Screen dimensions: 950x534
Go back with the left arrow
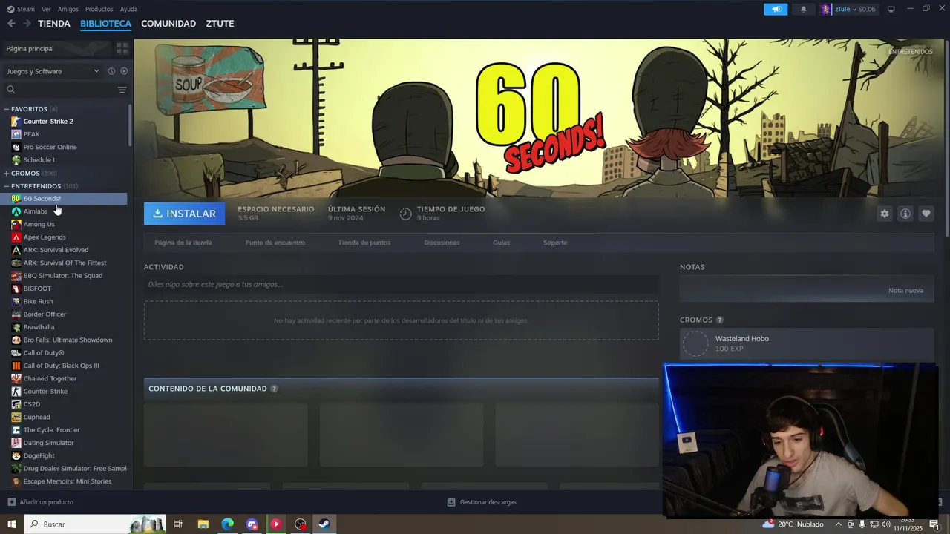click(x=11, y=24)
